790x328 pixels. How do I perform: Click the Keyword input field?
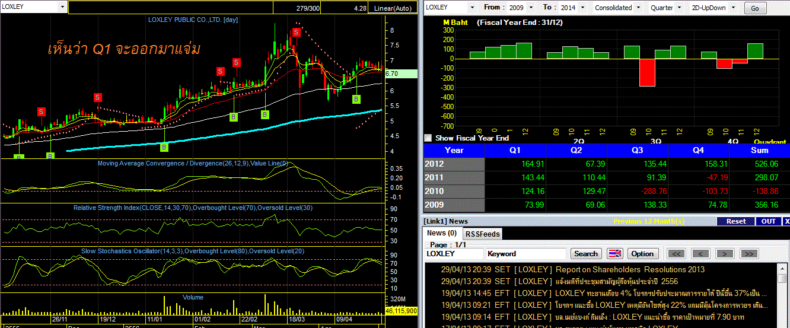(525, 253)
